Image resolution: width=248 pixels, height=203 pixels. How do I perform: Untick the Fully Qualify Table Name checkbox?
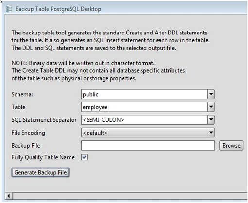[x=84, y=157]
